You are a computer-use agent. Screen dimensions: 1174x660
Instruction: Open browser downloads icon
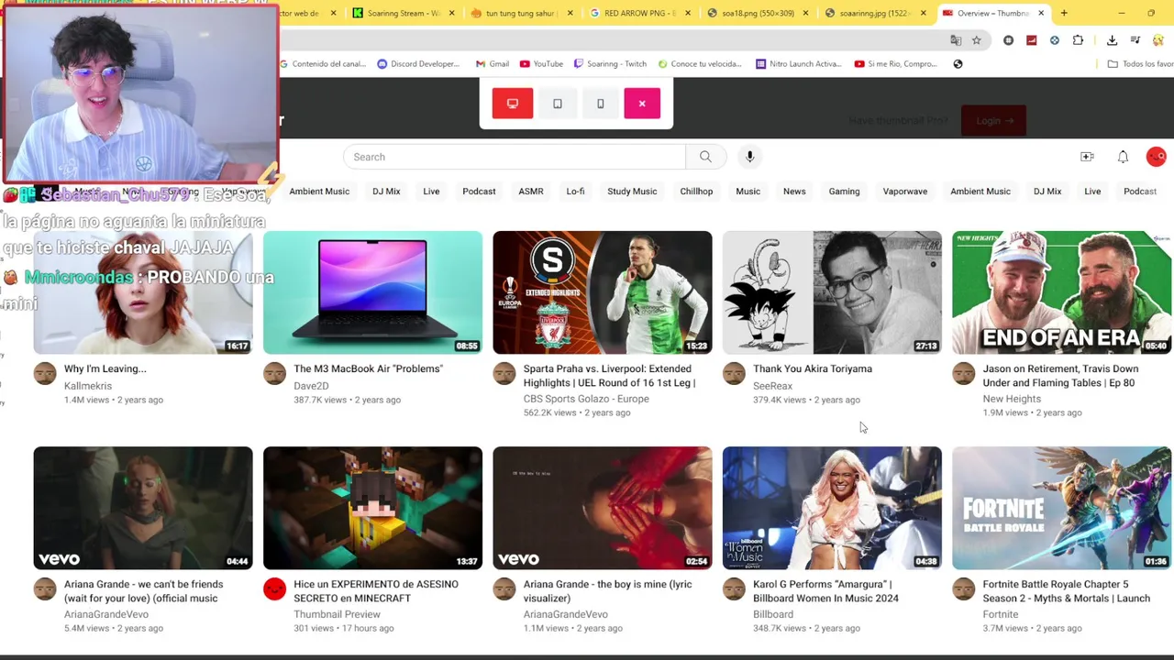[1112, 40]
